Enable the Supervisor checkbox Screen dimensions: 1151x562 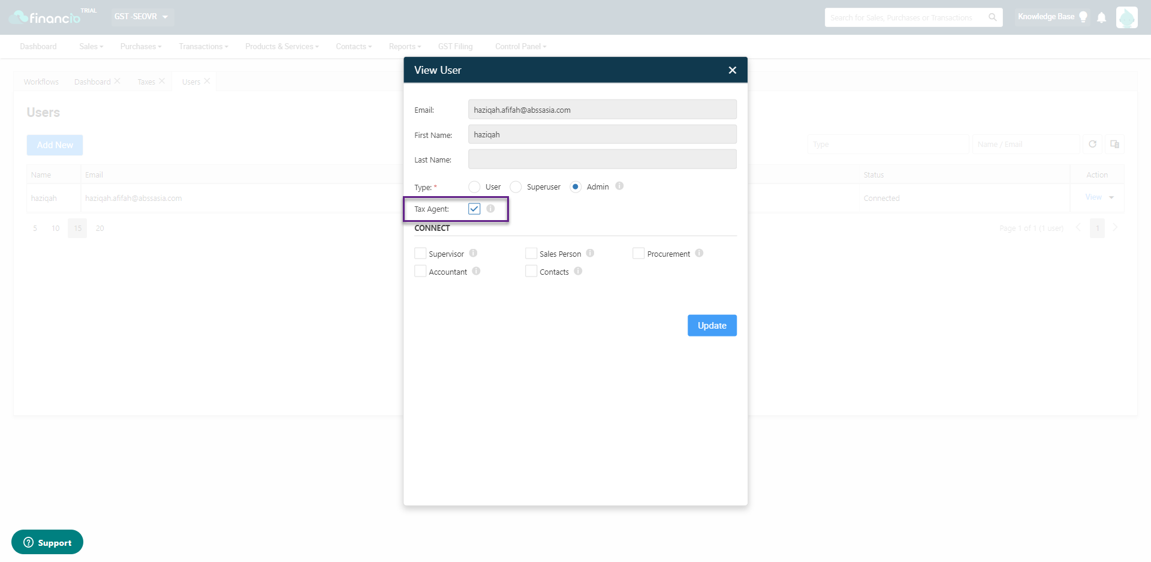[420, 253]
